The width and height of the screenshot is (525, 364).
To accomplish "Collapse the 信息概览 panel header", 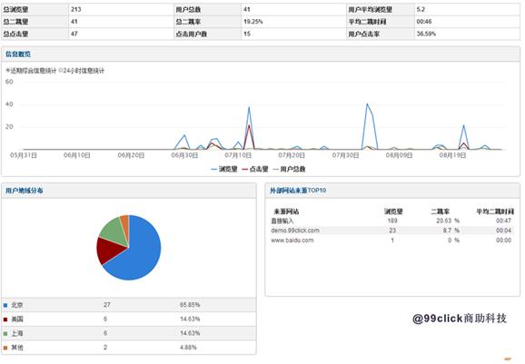I will tap(261, 54).
